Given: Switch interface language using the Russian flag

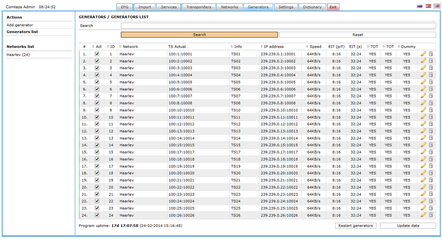Looking at the screenshot, I should pos(420,6).
